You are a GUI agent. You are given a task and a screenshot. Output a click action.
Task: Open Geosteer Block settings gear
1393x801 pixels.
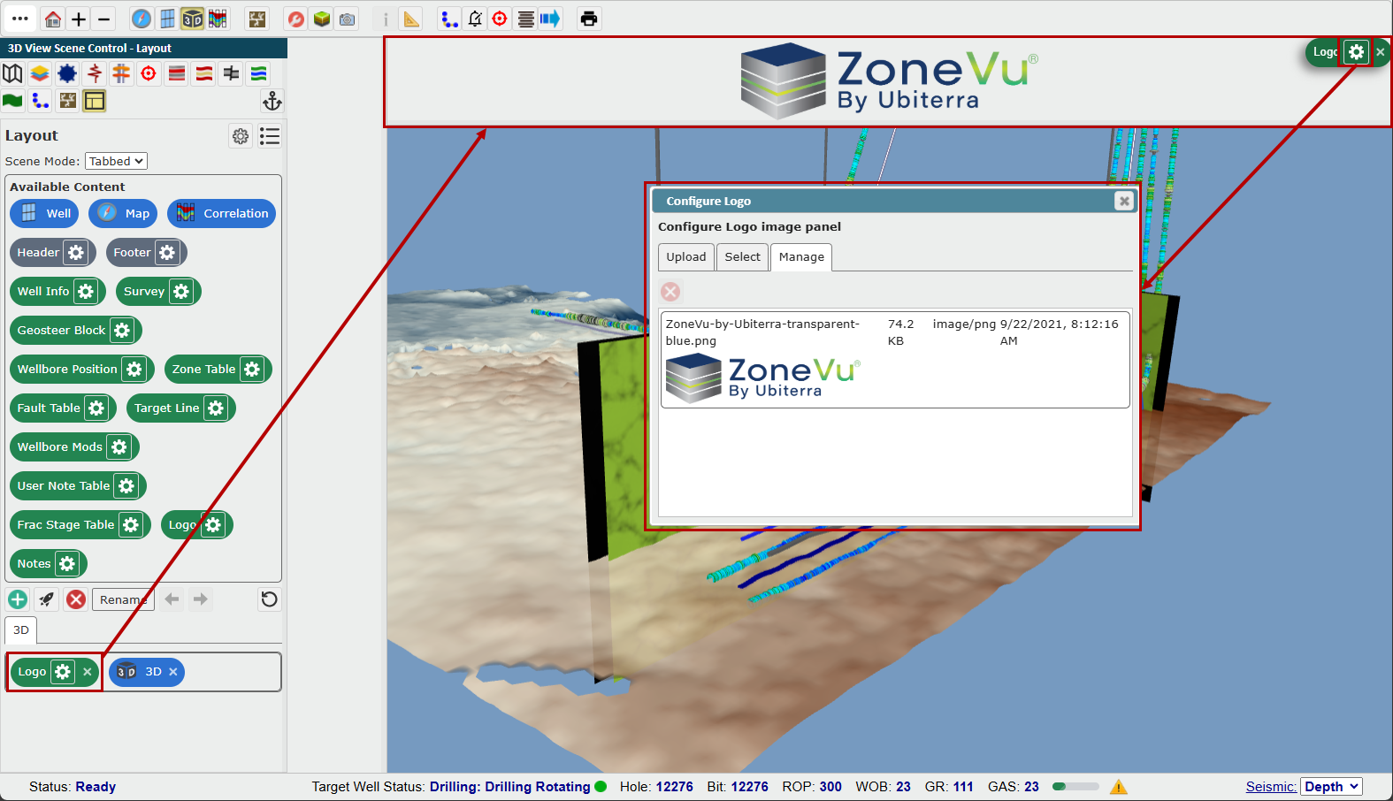coord(122,330)
